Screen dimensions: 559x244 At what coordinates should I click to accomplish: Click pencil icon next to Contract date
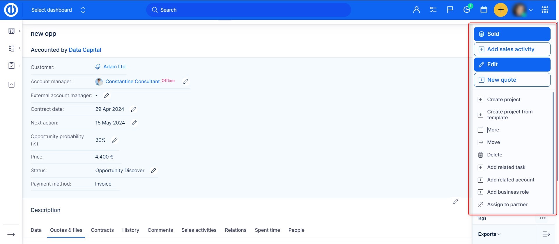[x=133, y=109]
